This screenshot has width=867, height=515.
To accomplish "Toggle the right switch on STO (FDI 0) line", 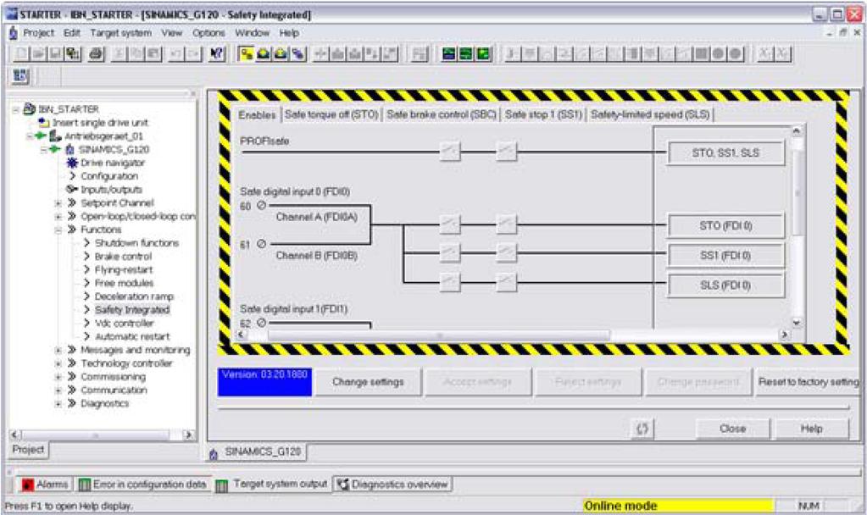I will 507,224.
